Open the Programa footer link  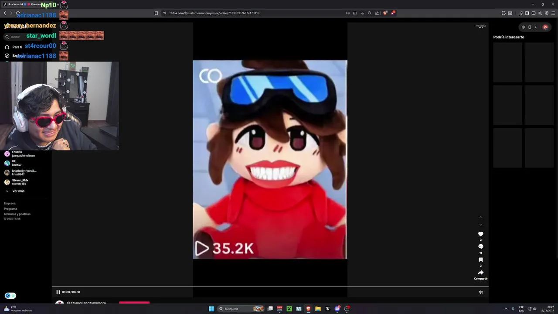pyautogui.click(x=10, y=209)
